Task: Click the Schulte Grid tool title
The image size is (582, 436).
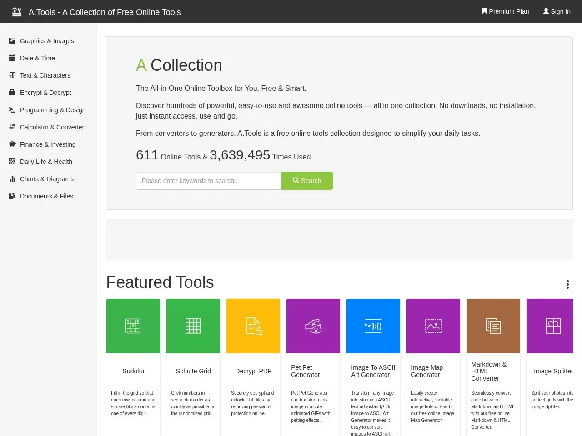Action: click(193, 371)
